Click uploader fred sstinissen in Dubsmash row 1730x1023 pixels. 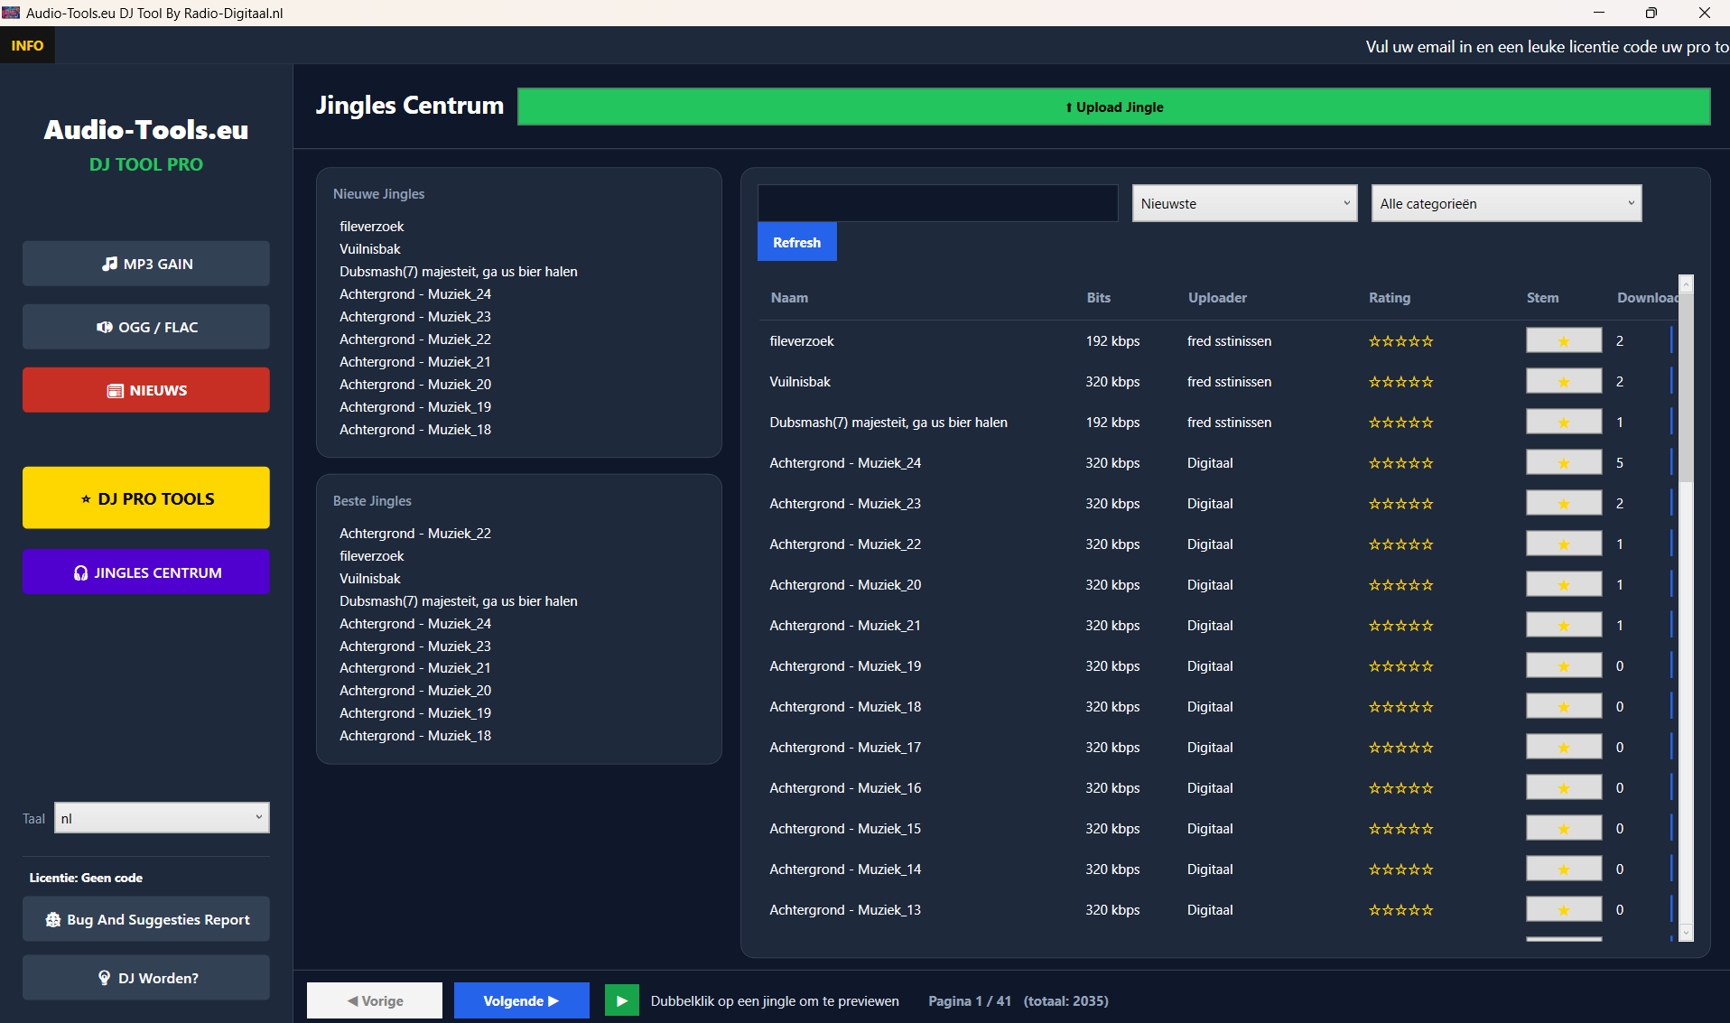tap(1229, 422)
